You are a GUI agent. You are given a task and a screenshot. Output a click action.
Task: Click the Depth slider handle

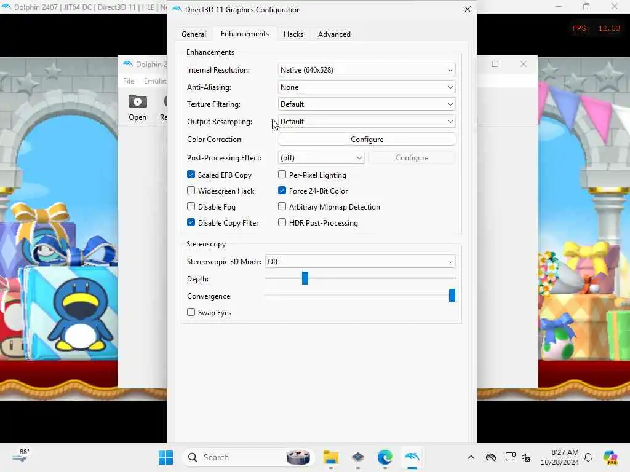pyautogui.click(x=305, y=278)
